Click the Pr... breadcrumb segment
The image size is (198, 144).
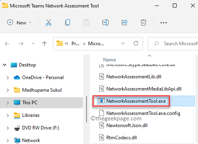(x=75, y=44)
